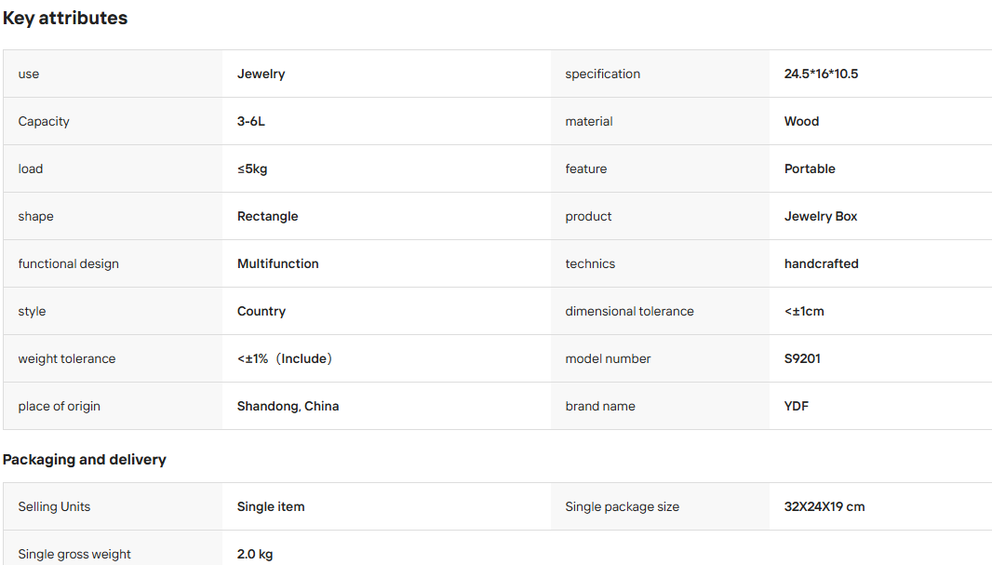The width and height of the screenshot is (992, 565).
Task: Select the Single item selling units value
Action: coord(271,506)
